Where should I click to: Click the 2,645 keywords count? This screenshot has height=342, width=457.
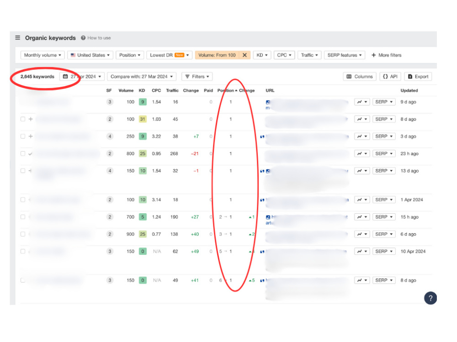click(x=37, y=77)
